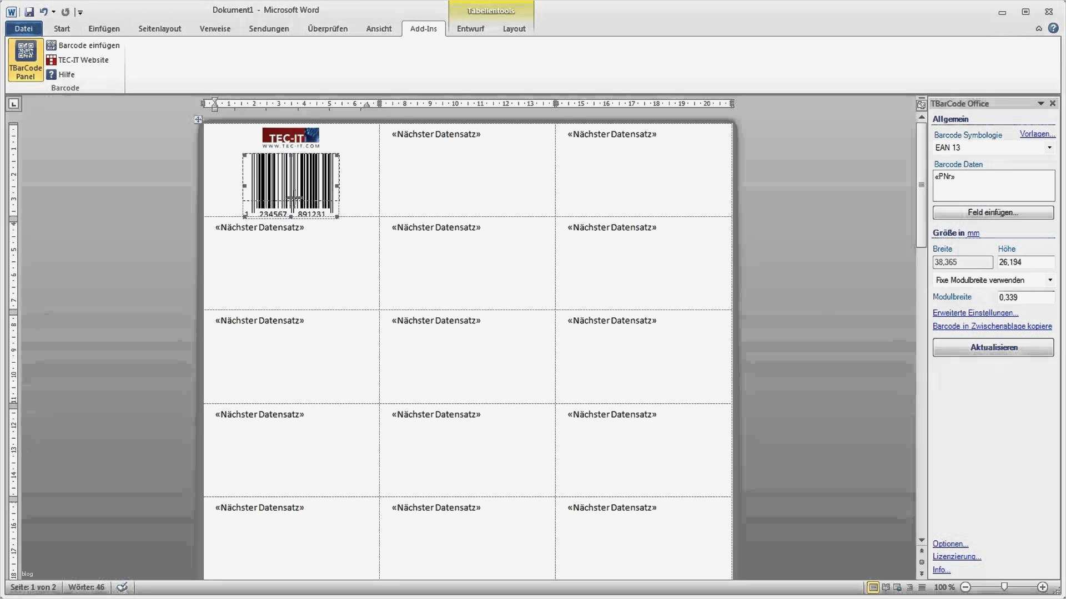1066x599 pixels.
Task: Click the Barcode Daten text field
Action: pos(993,186)
